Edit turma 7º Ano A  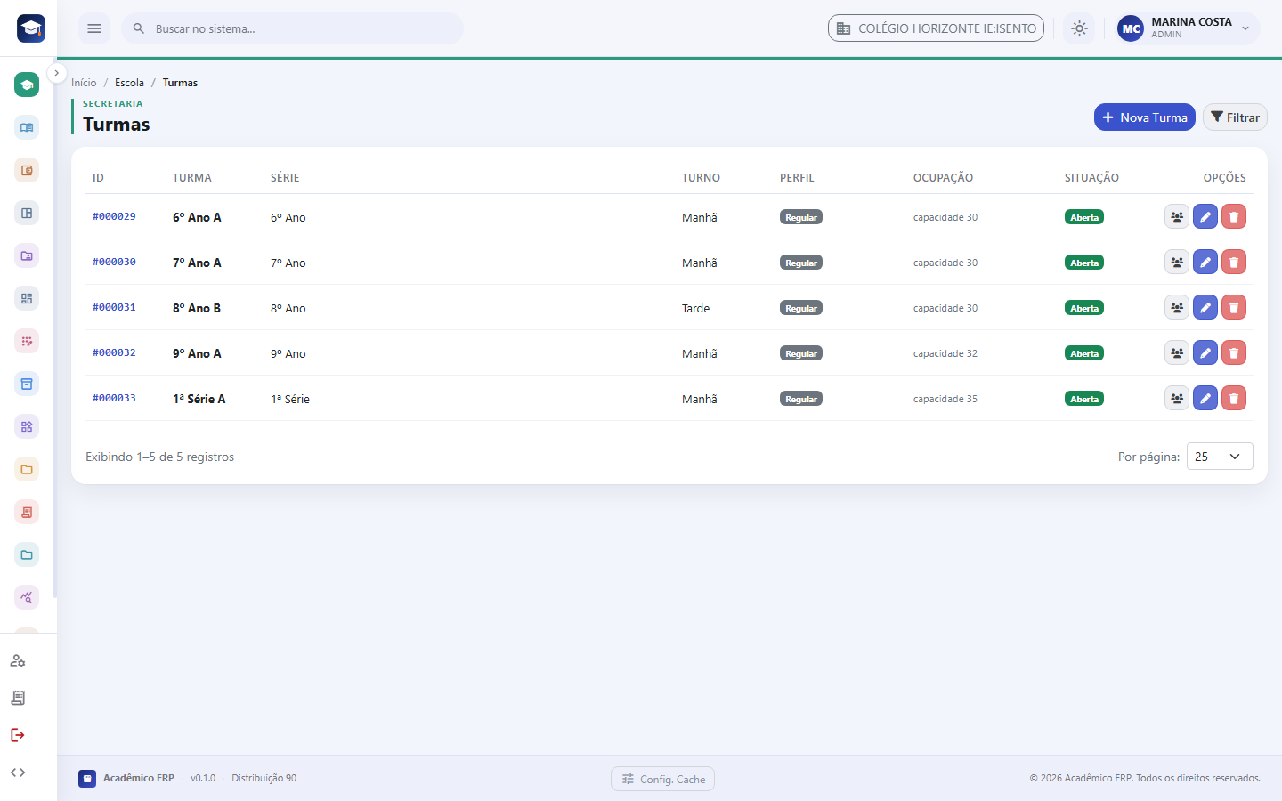(x=1205, y=262)
